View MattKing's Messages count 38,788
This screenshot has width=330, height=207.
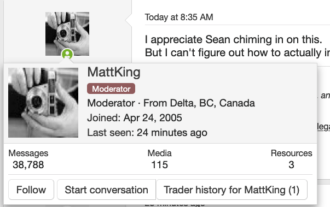tap(28, 165)
